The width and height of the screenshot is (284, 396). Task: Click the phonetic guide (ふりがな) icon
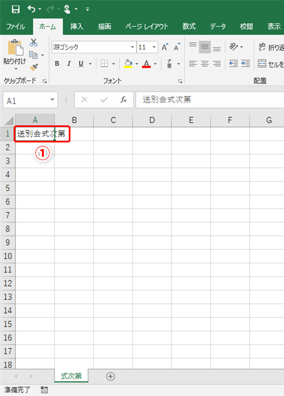tap(169, 64)
